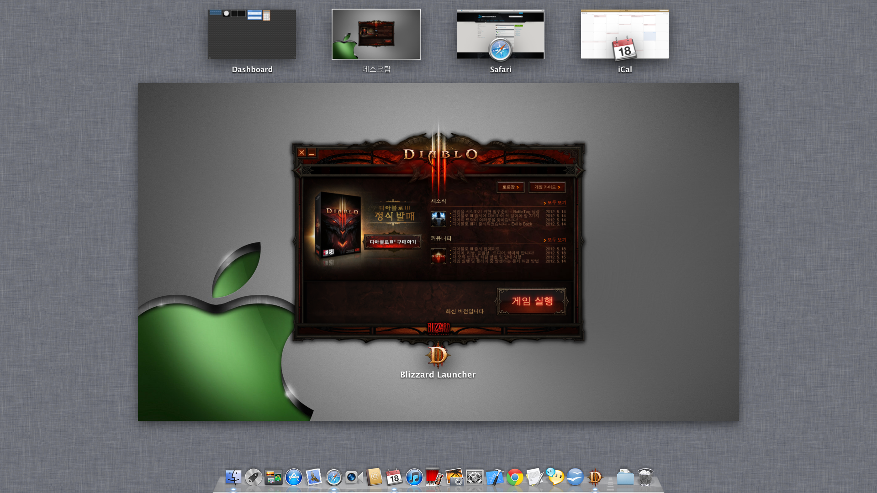Open the blue seagull OpenOffice icon in dock
Image resolution: width=877 pixels, height=493 pixels.
coord(575,477)
